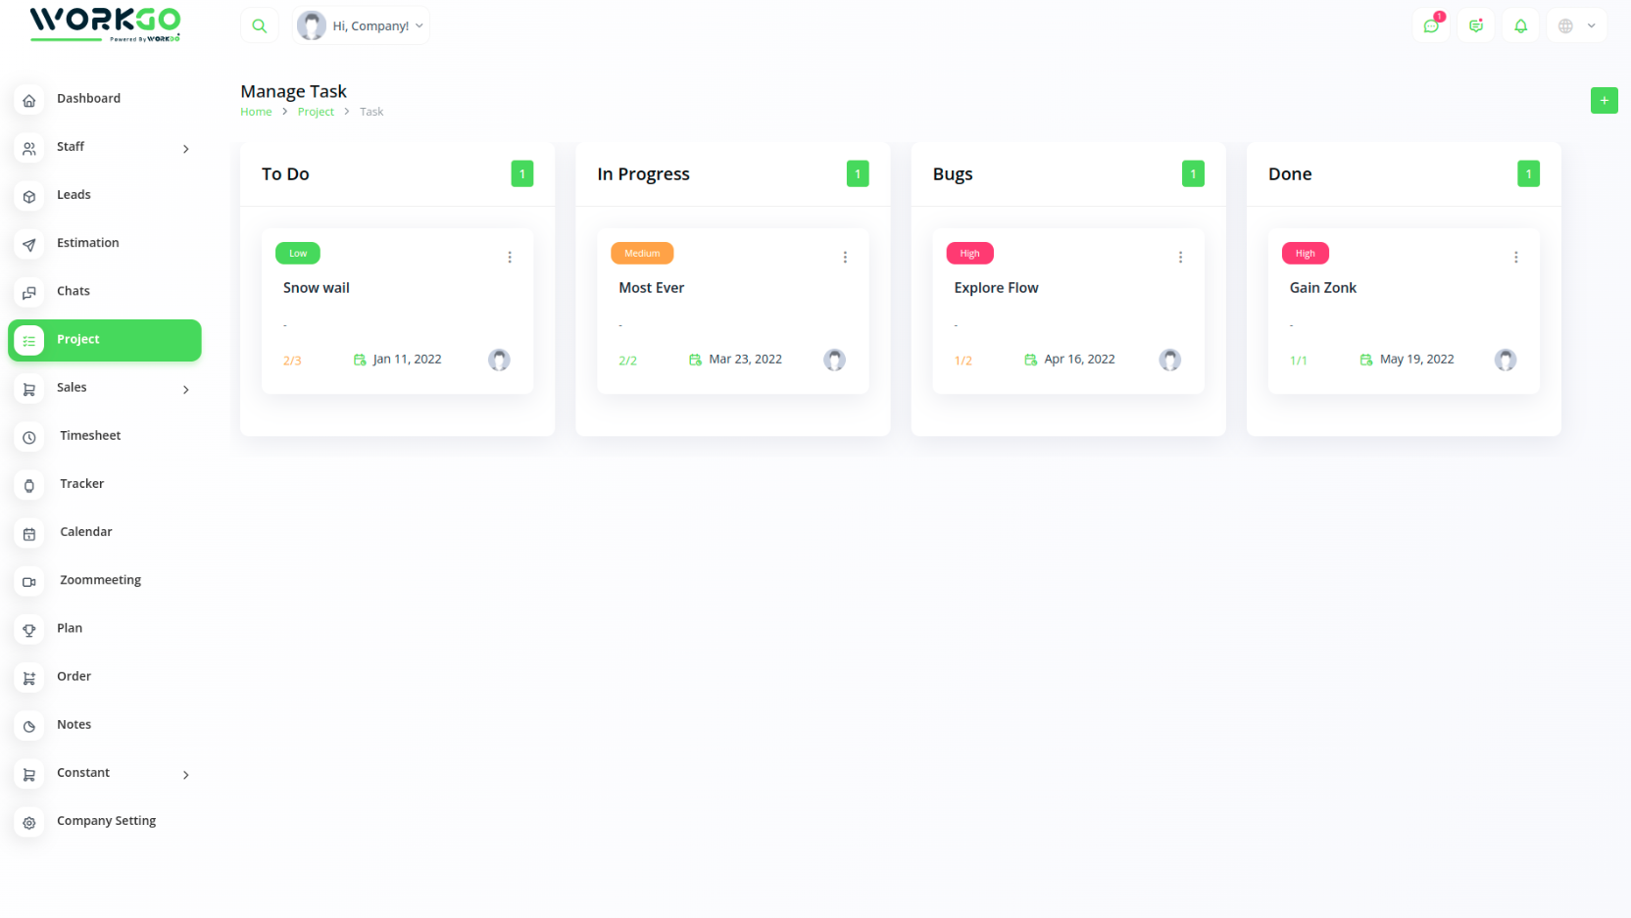
Task: Click the green plus add task button
Action: (x=1604, y=101)
